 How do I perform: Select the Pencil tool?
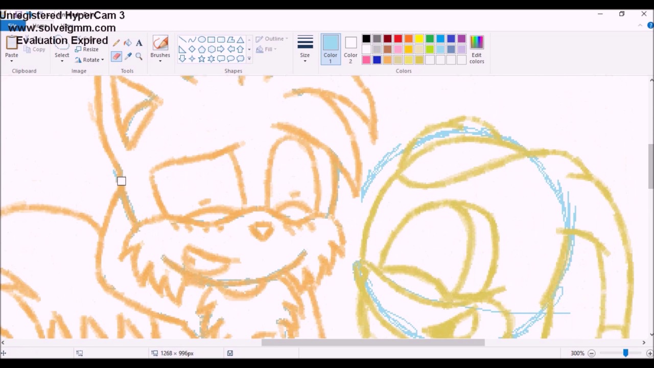click(x=116, y=43)
